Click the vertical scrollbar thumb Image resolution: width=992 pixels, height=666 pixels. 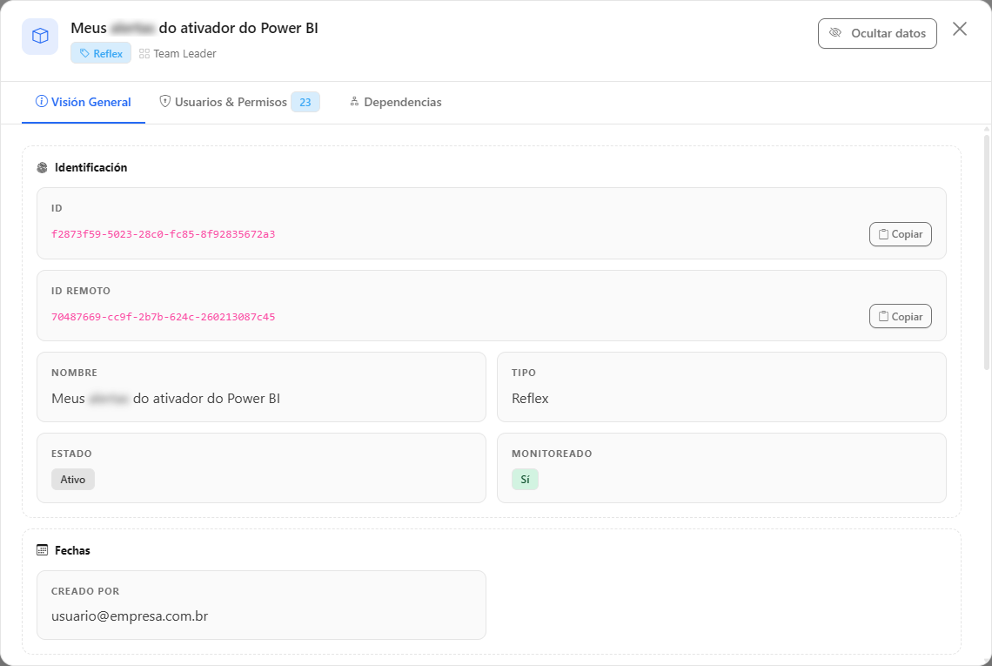986,251
